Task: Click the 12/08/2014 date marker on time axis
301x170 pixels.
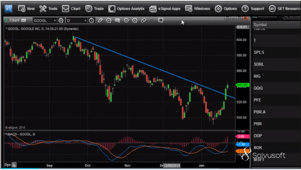Action: click(x=172, y=165)
